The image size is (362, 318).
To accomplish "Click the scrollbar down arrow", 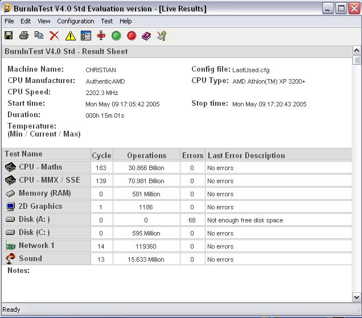I will pyautogui.click(x=356, y=297).
